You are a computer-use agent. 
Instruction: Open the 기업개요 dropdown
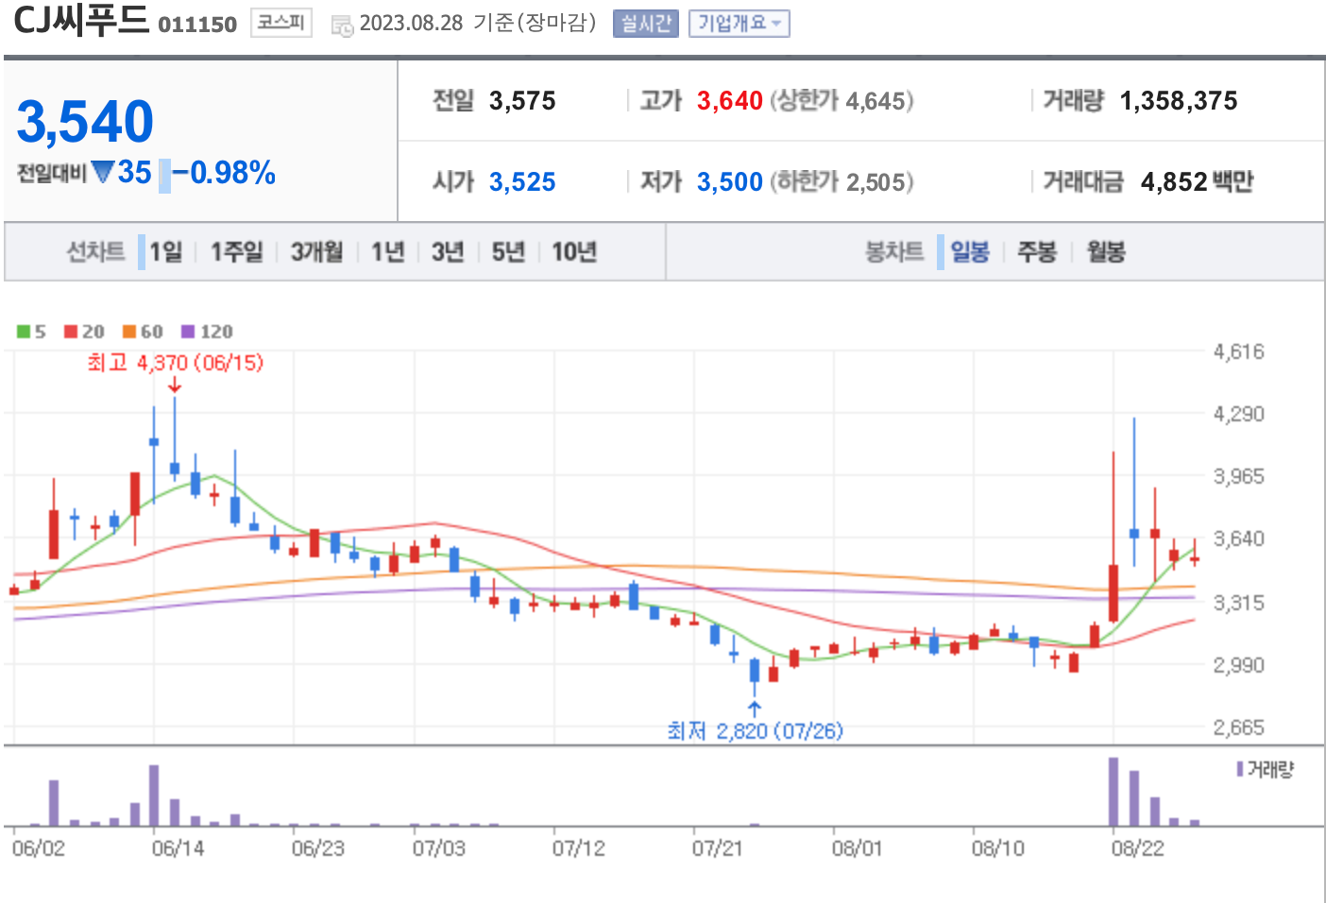click(x=739, y=24)
